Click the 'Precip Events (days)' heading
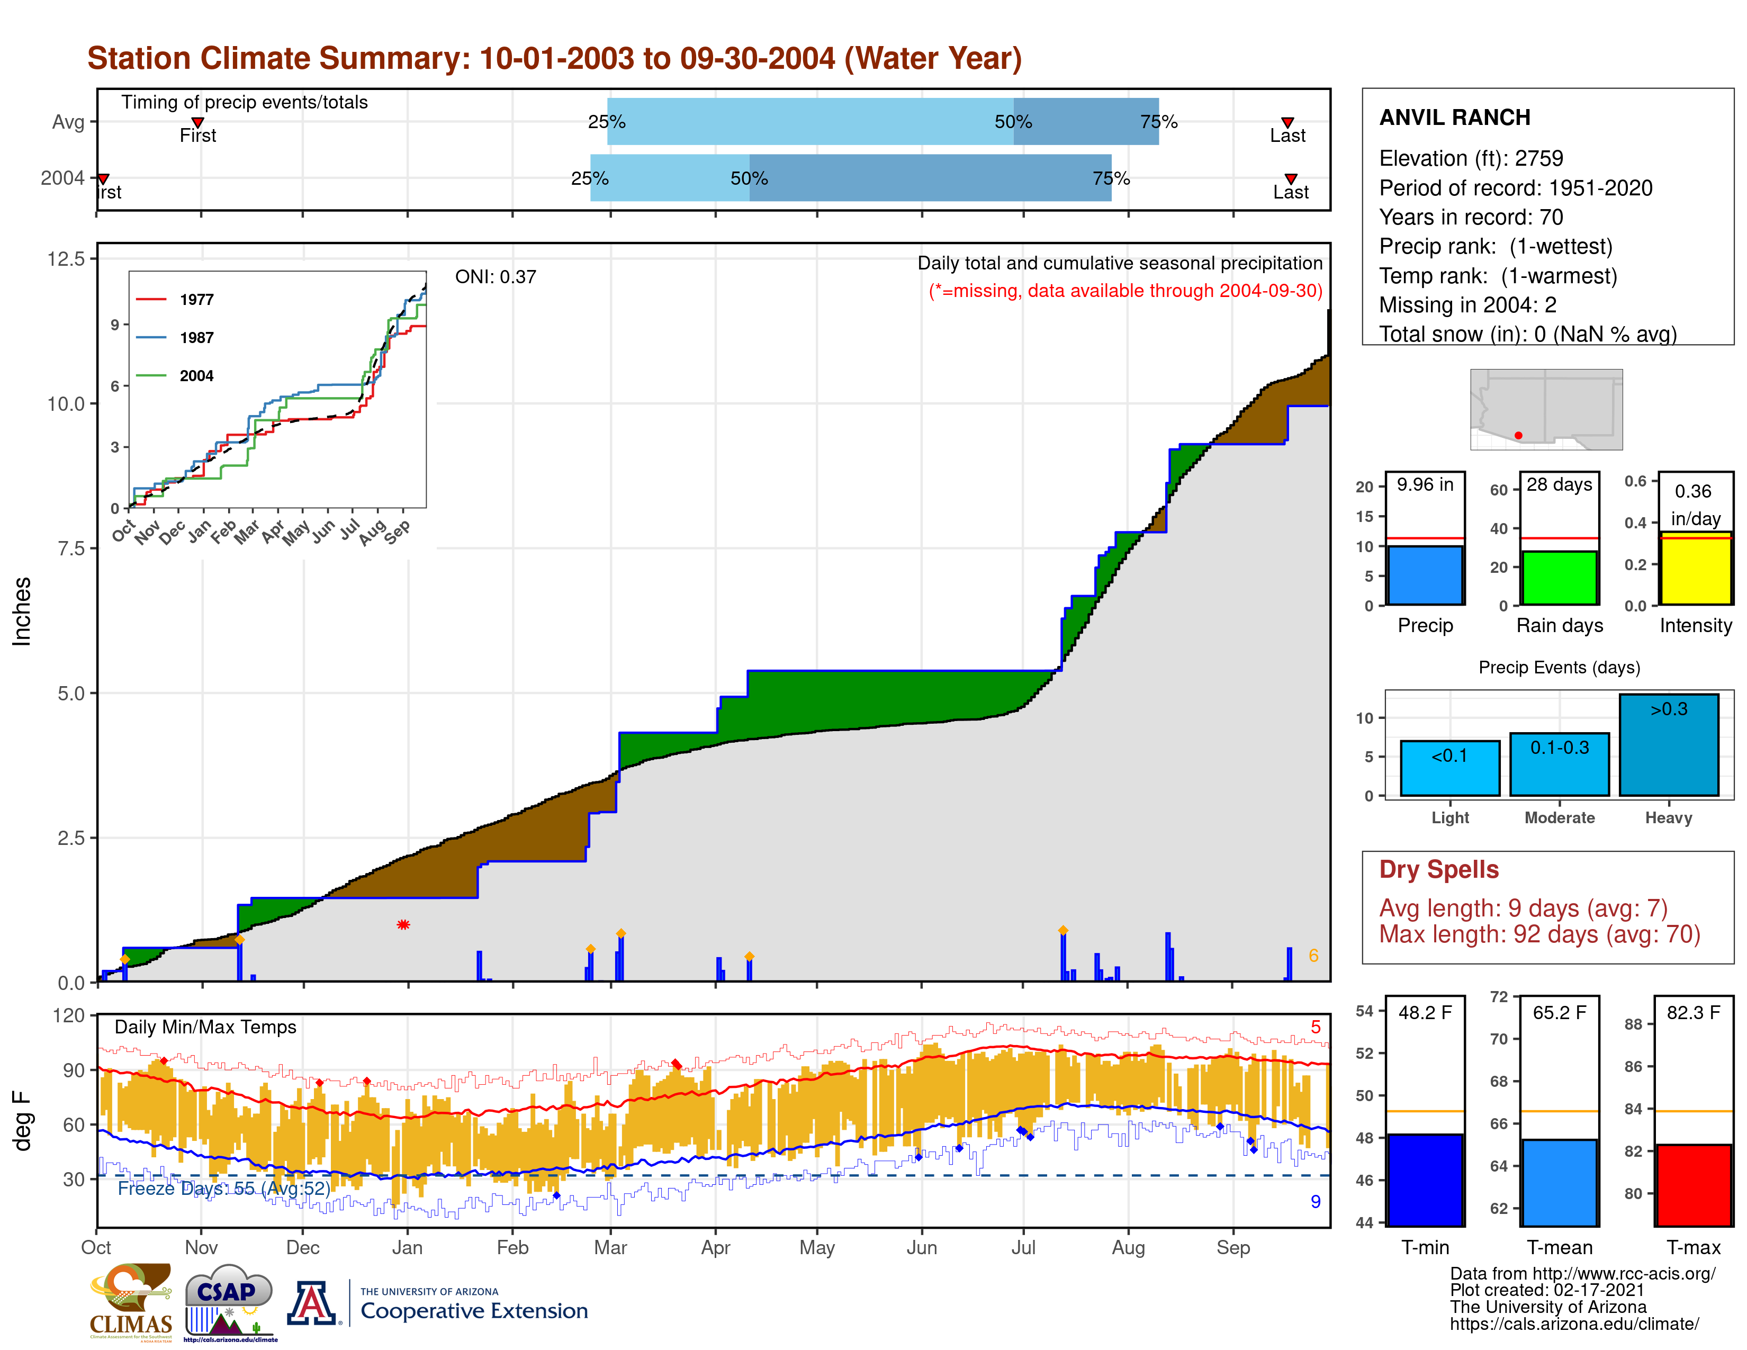 coord(1559,667)
